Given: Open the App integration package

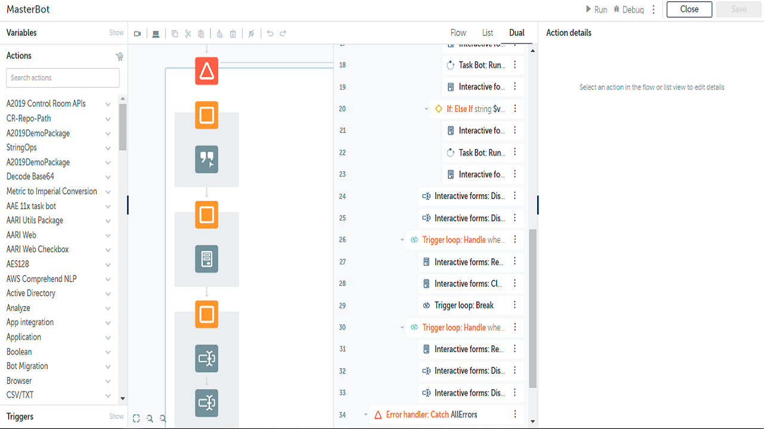Looking at the screenshot, I should (30, 322).
